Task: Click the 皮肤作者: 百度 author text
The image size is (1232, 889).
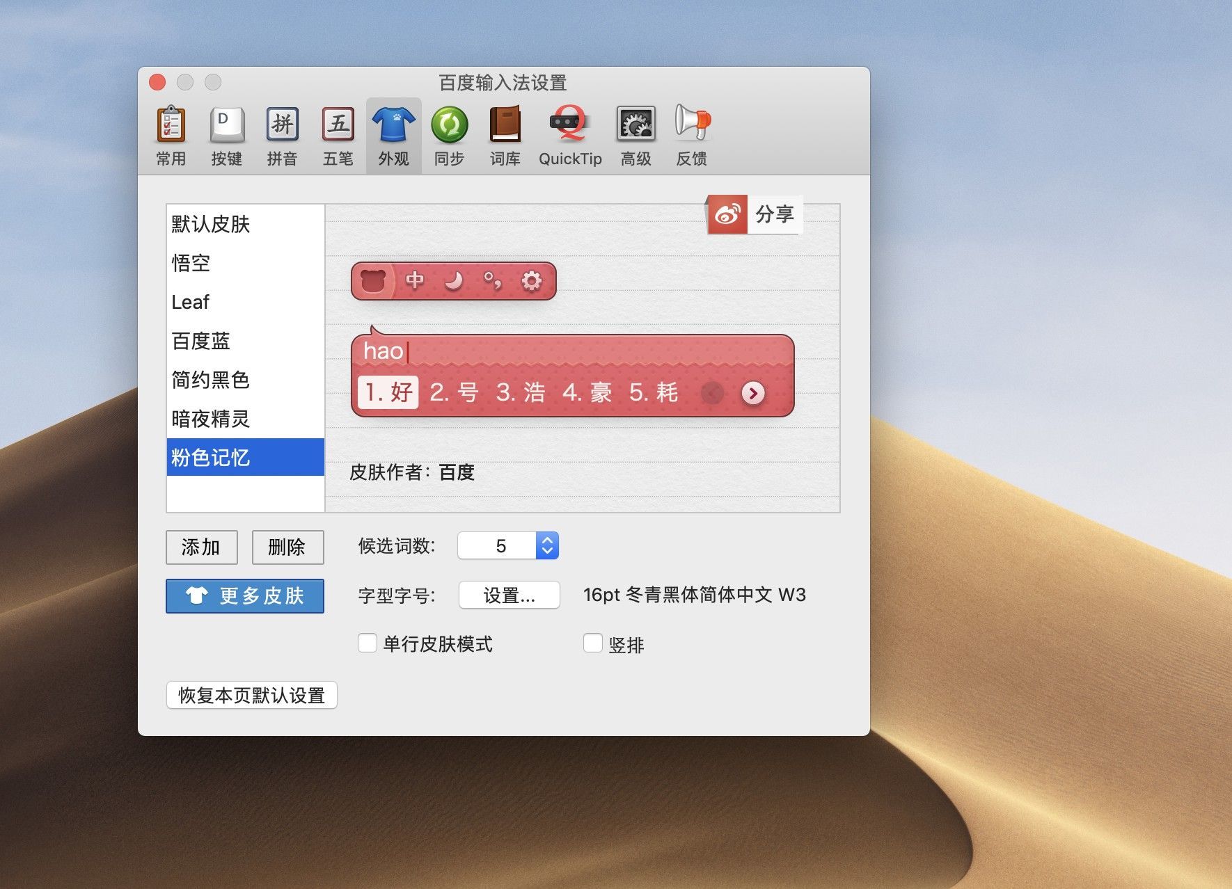Action: [x=412, y=472]
